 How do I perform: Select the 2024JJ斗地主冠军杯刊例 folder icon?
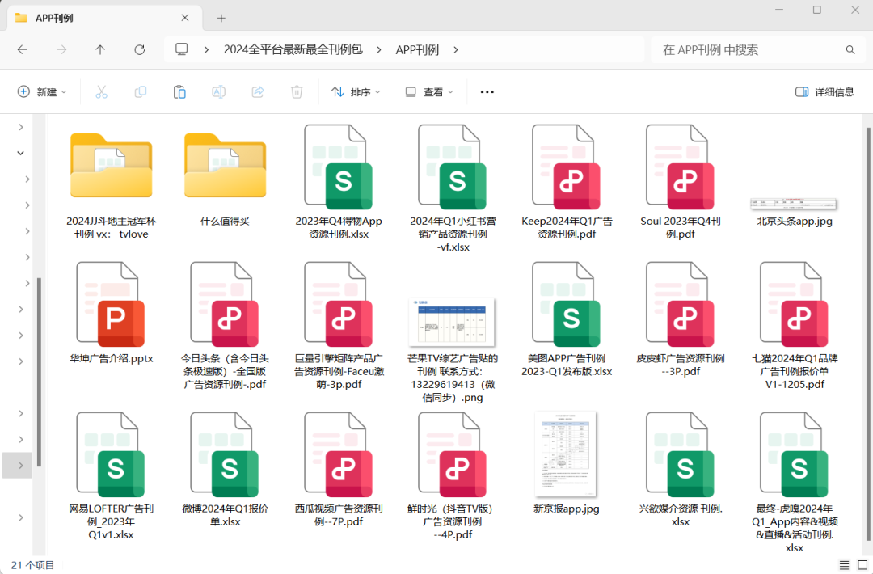pyautogui.click(x=111, y=166)
